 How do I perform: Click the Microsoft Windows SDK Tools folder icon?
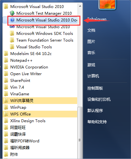12,33
